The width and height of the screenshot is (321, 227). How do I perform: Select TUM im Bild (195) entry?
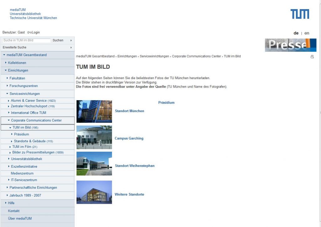pyautogui.click(x=25, y=127)
